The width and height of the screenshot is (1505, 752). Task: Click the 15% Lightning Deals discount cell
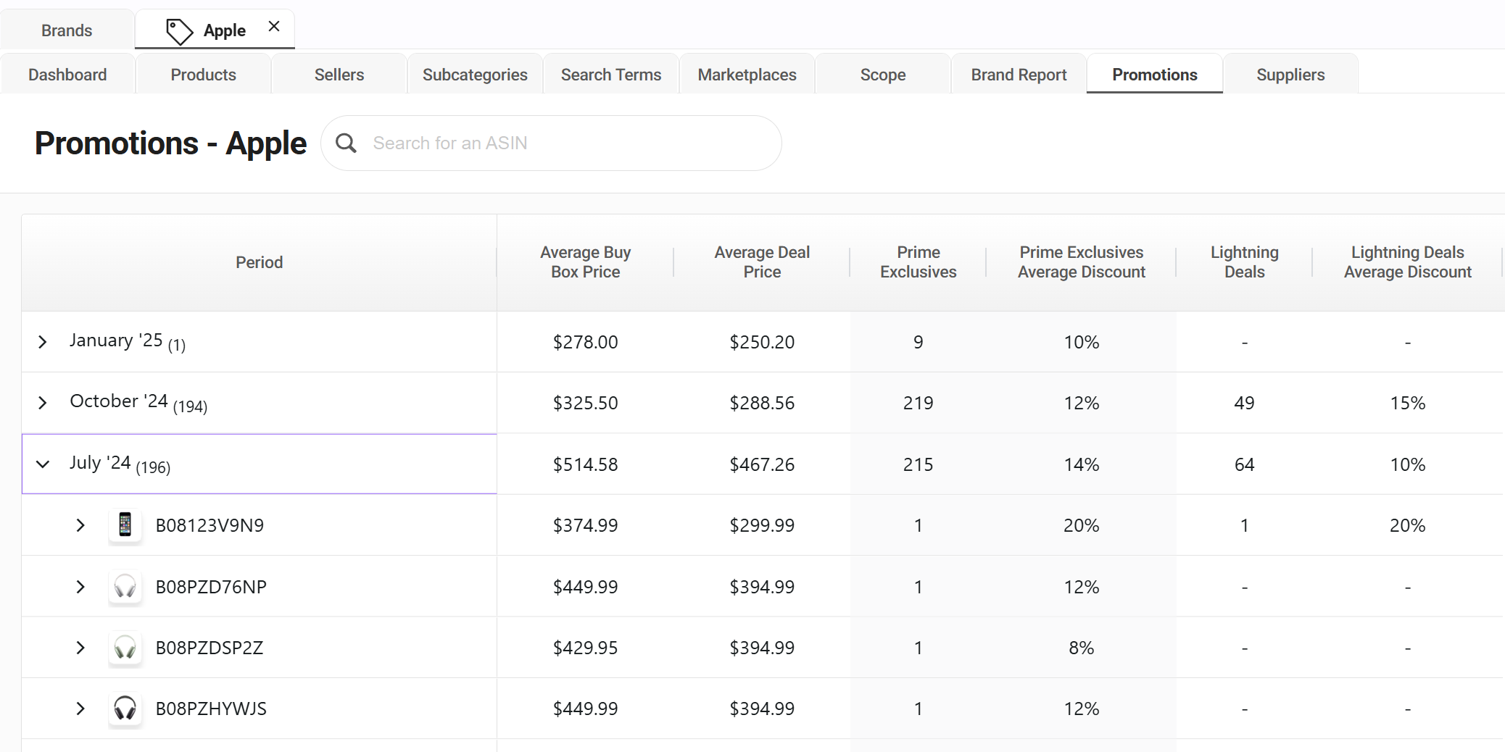1408,403
